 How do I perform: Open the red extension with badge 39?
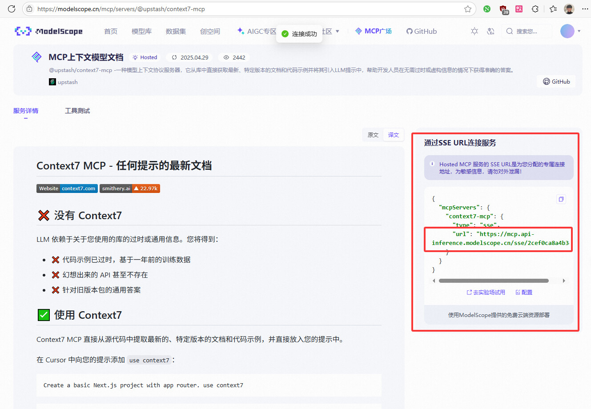503,9
